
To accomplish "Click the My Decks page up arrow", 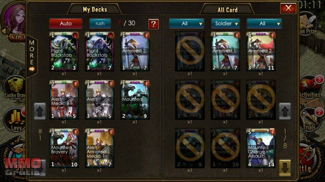I will (x=40, y=111).
